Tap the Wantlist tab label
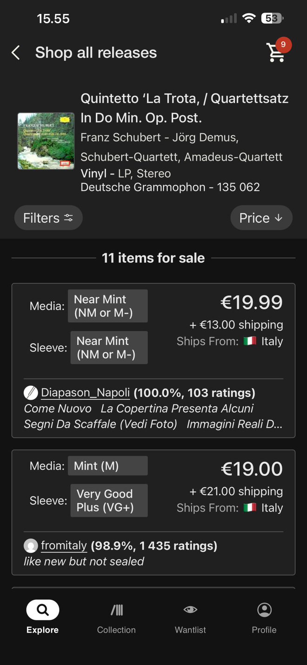 point(190,630)
